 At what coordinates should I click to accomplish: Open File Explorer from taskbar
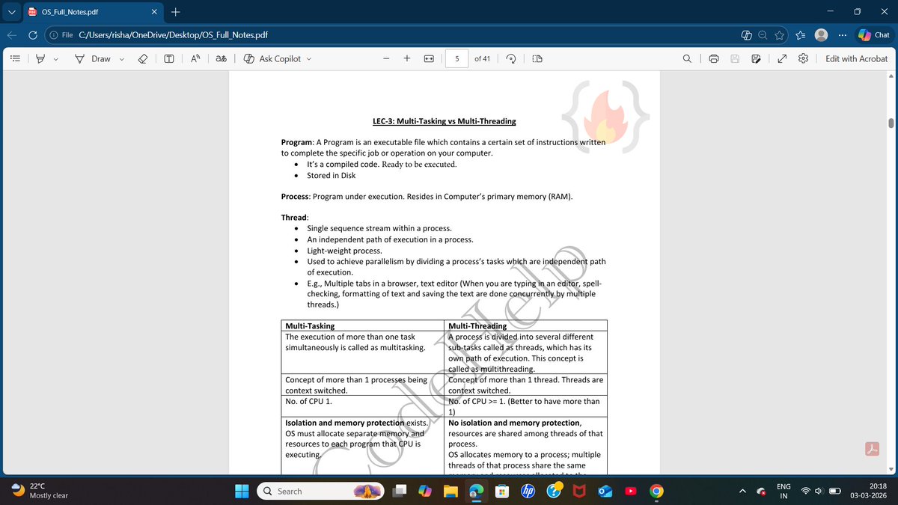pos(450,491)
